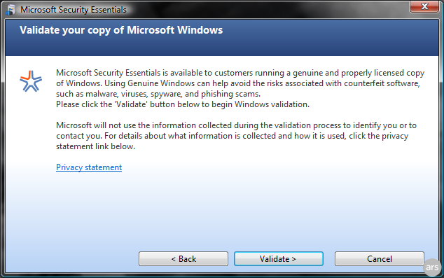Screen dimensions: 444x278
Task: Click the Genuine Windows star logo
Action: pos(31,81)
